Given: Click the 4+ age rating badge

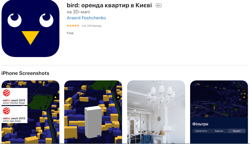Looking at the screenshot, I should (x=159, y=6).
